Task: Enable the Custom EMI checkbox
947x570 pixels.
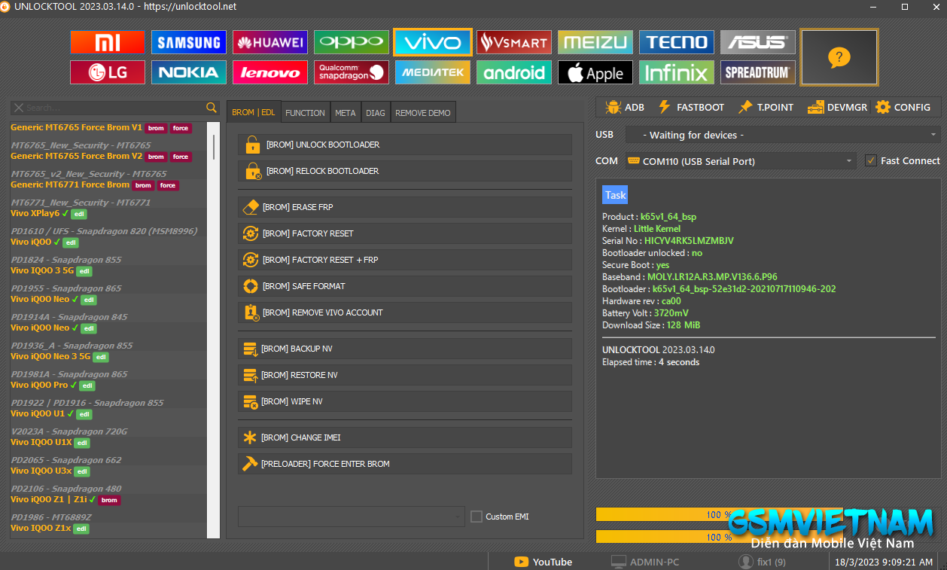Action: 476,517
